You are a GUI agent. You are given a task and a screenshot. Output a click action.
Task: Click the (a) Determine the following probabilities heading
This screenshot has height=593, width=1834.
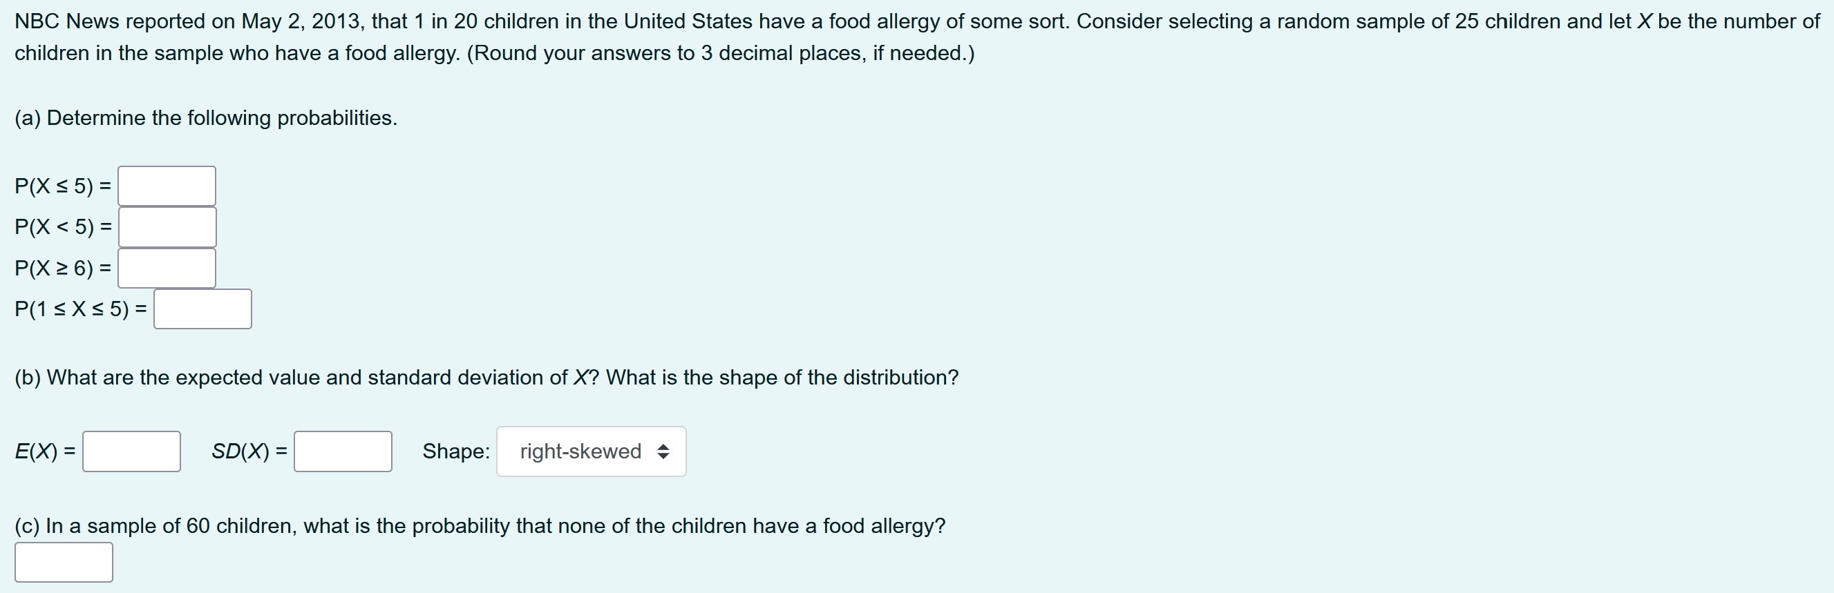tap(206, 117)
